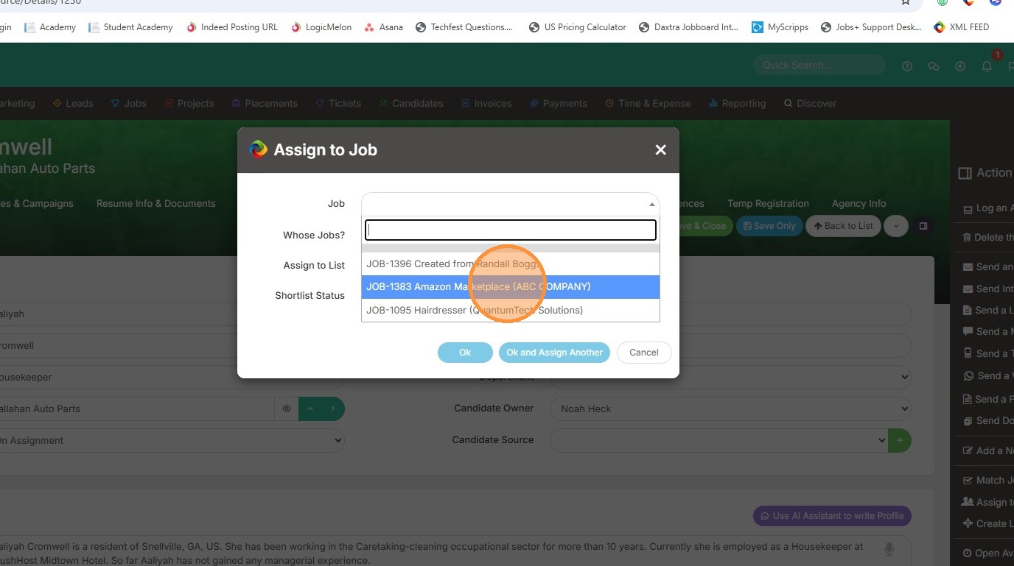Click the plus add icon in header

click(960, 66)
